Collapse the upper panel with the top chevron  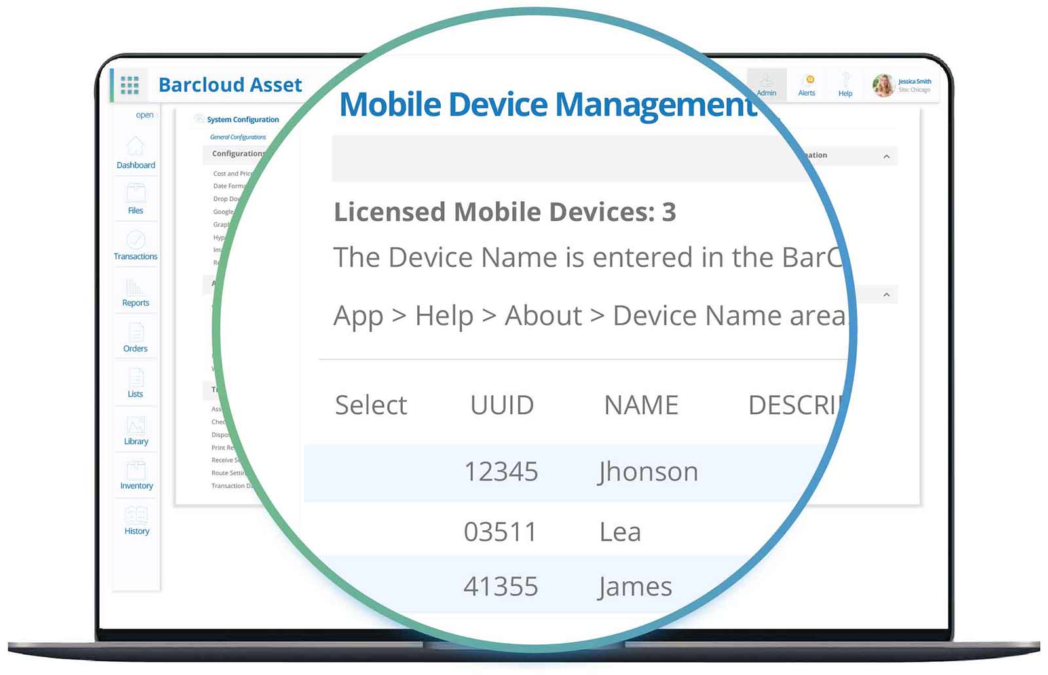click(x=886, y=157)
